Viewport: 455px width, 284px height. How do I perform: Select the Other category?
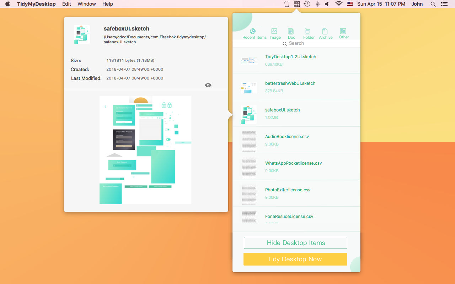[343, 34]
